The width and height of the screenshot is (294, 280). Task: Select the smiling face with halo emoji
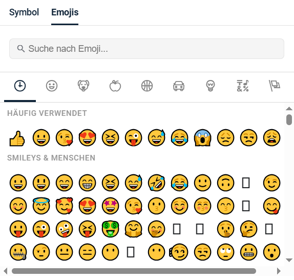click(x=41, y=206)
